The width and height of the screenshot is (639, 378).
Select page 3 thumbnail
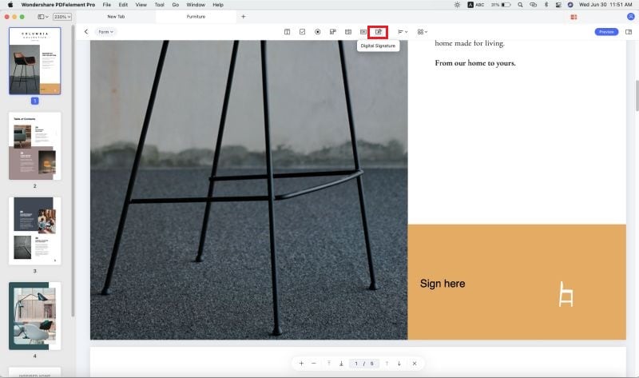[34, 231]
